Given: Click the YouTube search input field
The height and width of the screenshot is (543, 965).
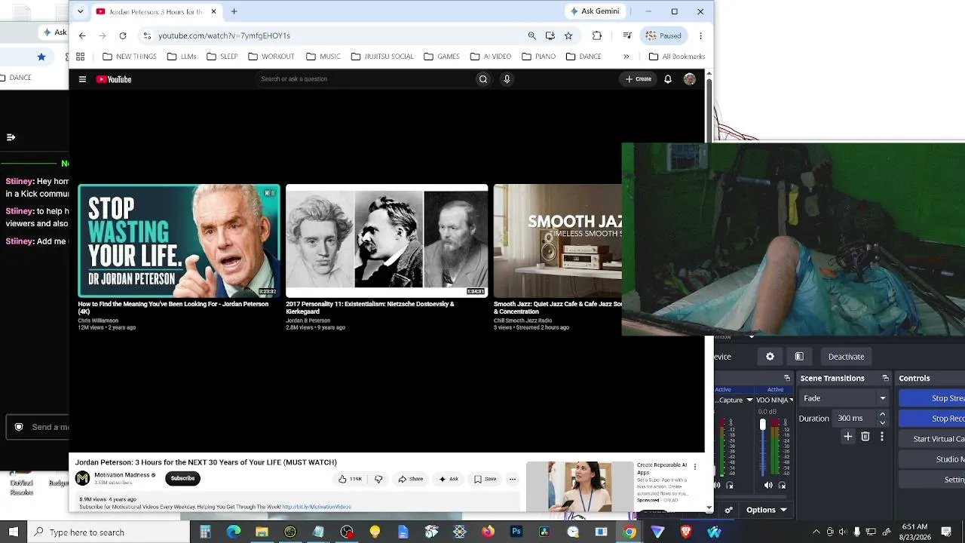Looking at the screenshot, I should click(364, 79).
